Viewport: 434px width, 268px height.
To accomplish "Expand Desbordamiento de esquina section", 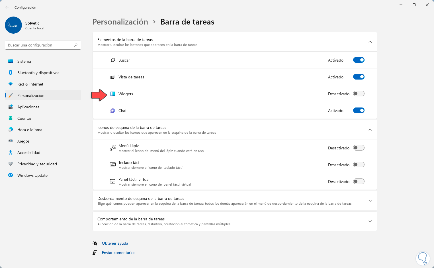I will [370, 201].
